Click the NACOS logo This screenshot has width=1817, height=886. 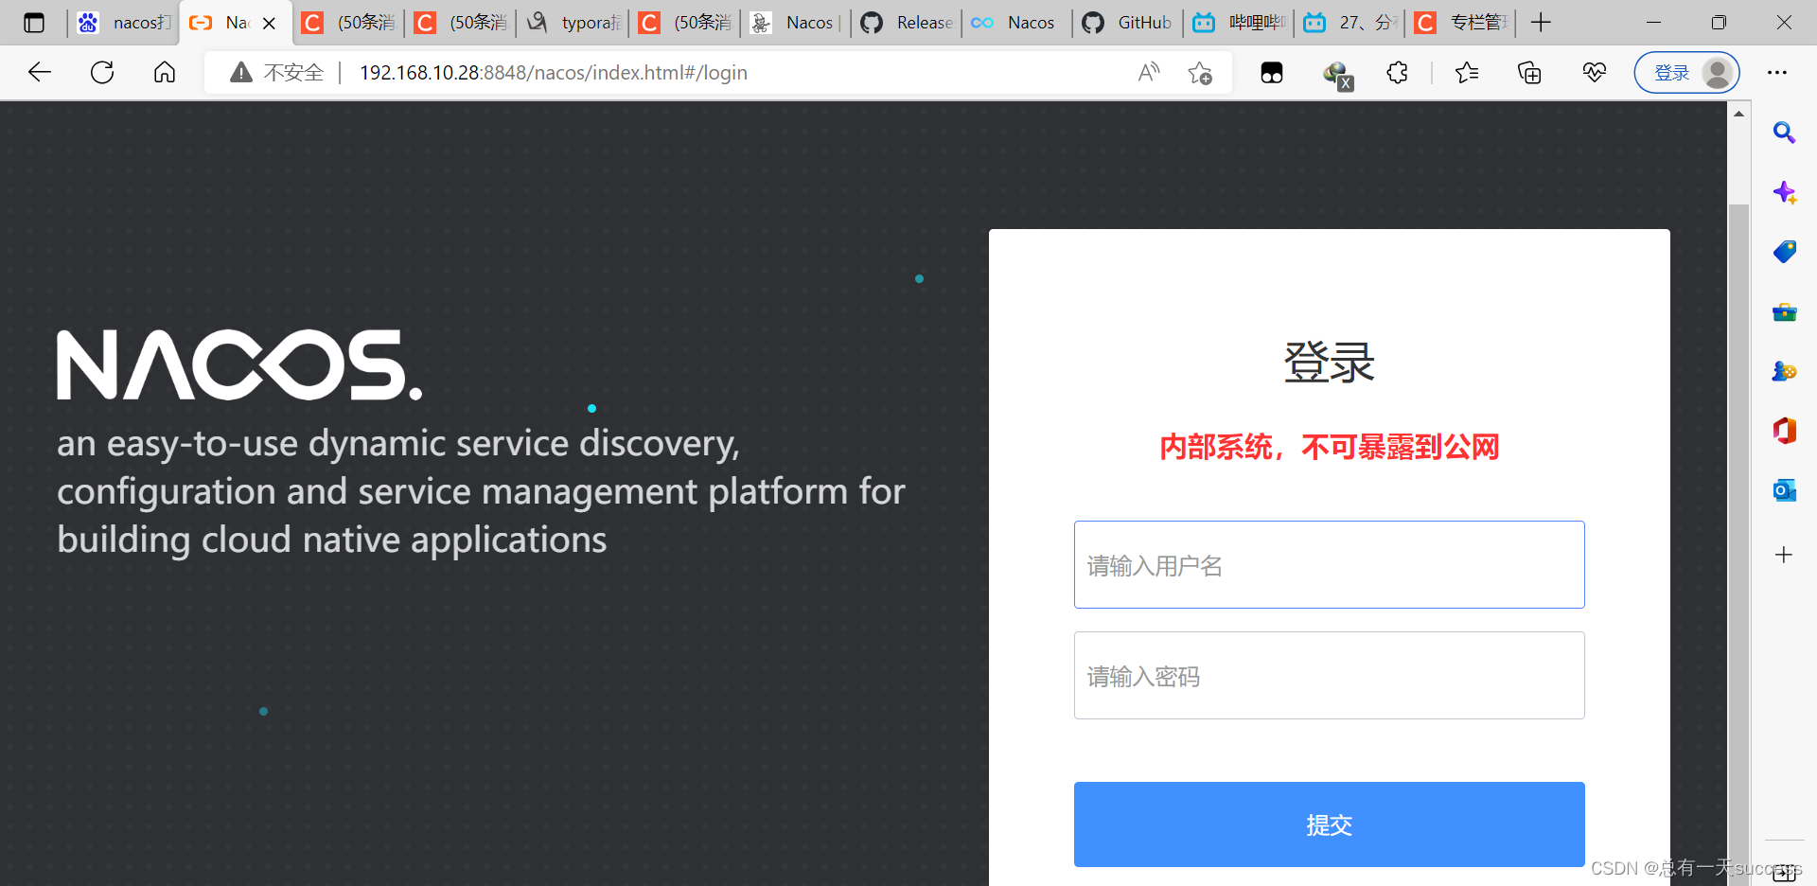pyautogui.click(x=239, y=365)
